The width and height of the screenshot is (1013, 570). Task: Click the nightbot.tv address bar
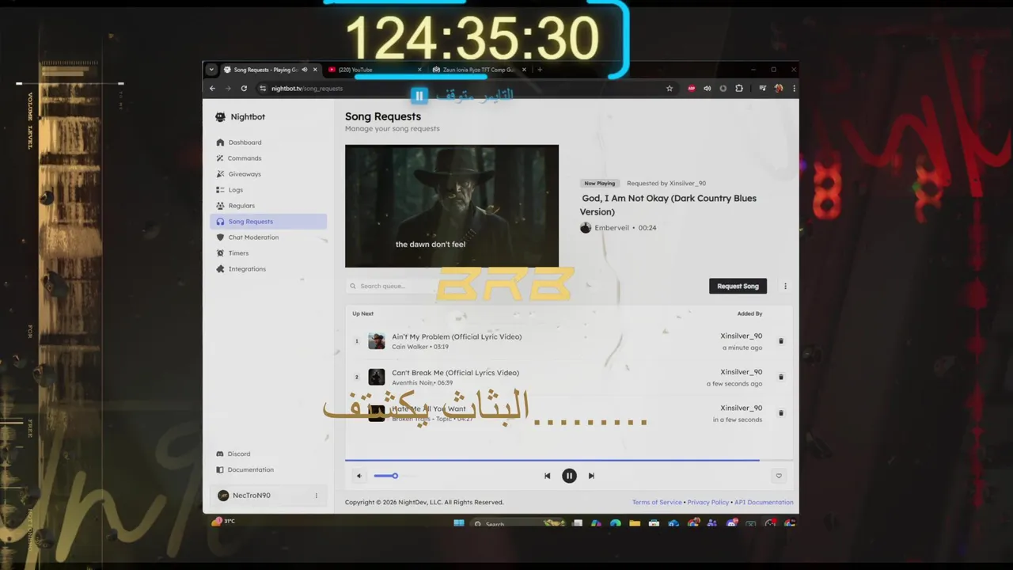coord(467,89)
